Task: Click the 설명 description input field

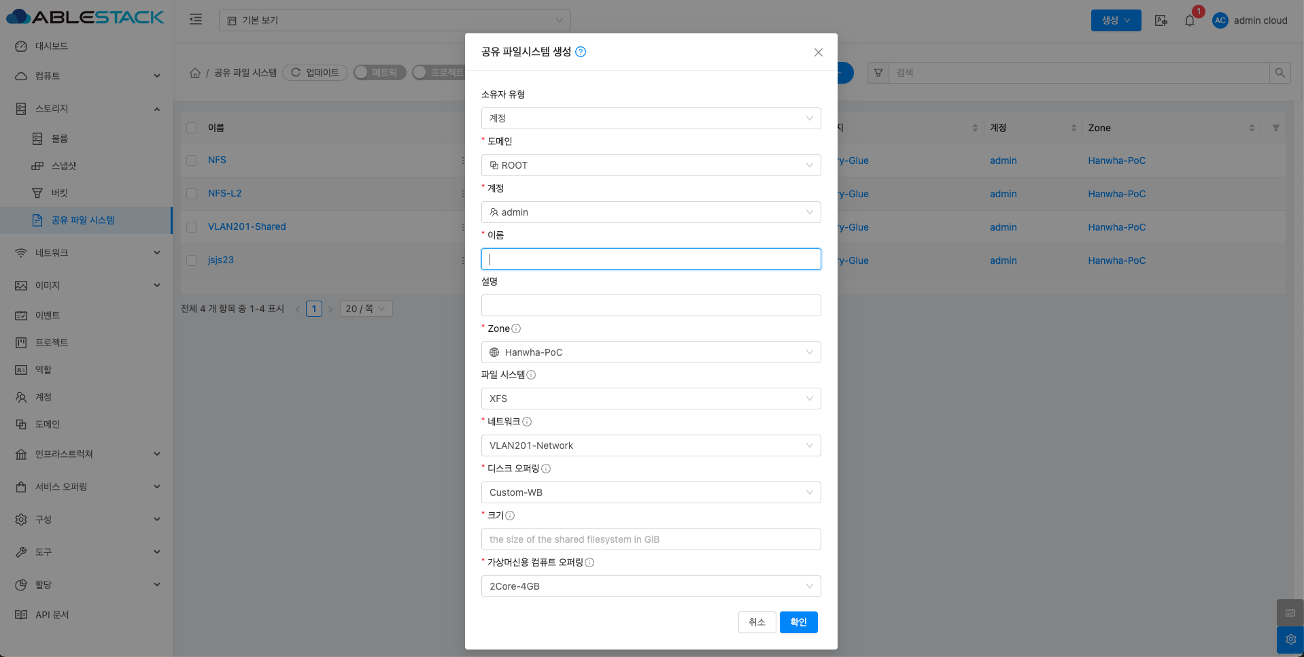Action: (651, 305)
